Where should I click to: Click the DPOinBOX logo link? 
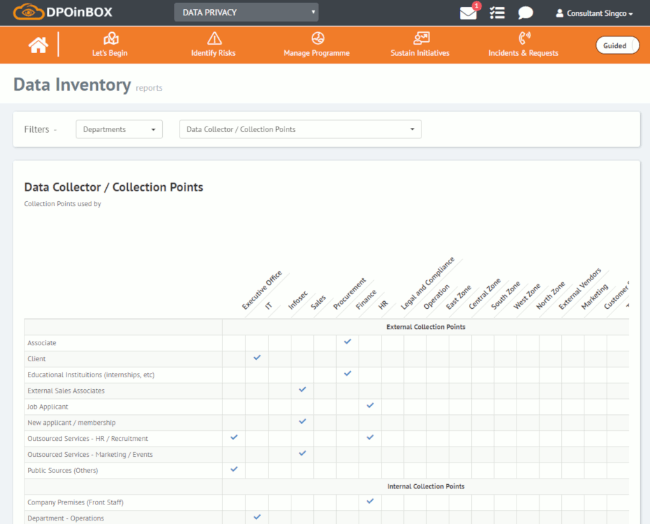[63, 12]
